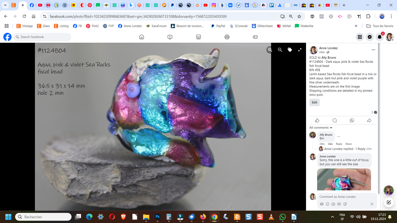Open new message compose icon
397x223 pixels.
point(389,202)
